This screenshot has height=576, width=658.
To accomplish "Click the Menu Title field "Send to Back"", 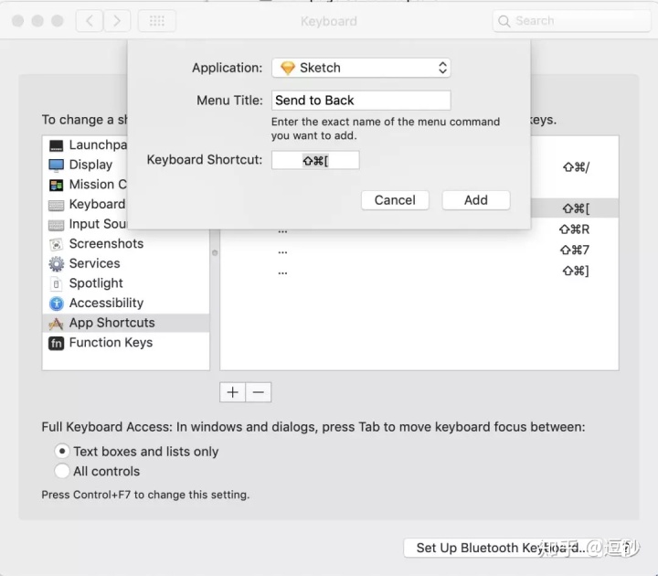I will tap(361, 101).
